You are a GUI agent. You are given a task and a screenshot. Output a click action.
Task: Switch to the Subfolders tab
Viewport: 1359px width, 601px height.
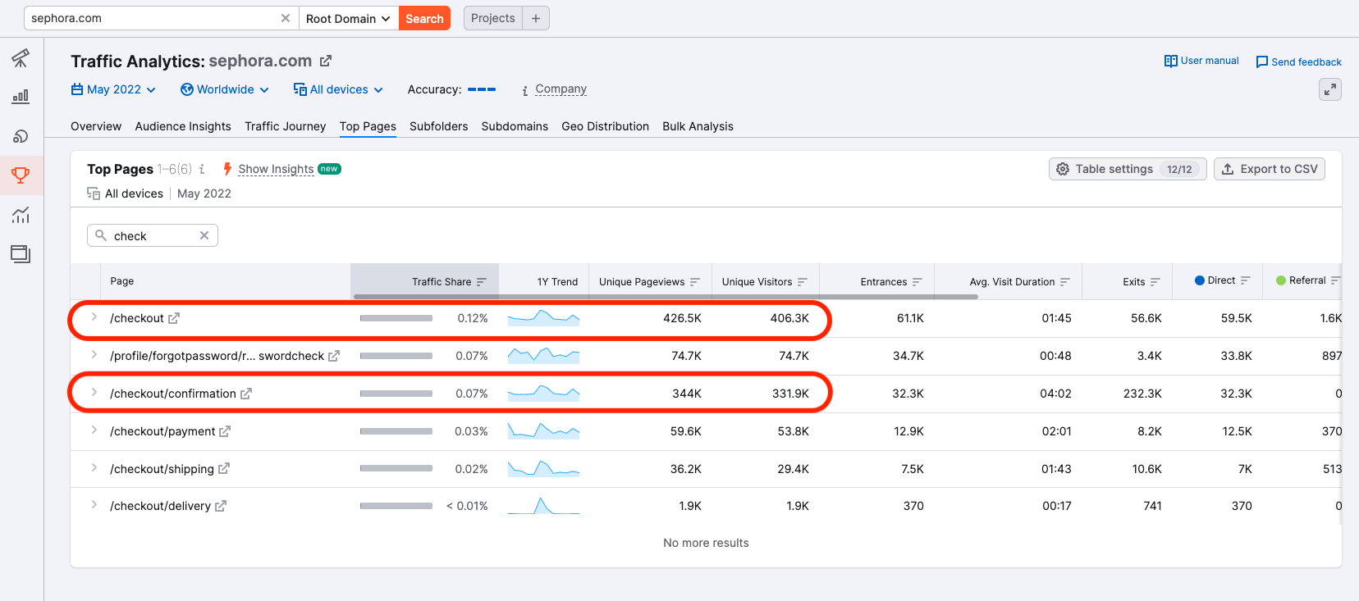(439, 126)
